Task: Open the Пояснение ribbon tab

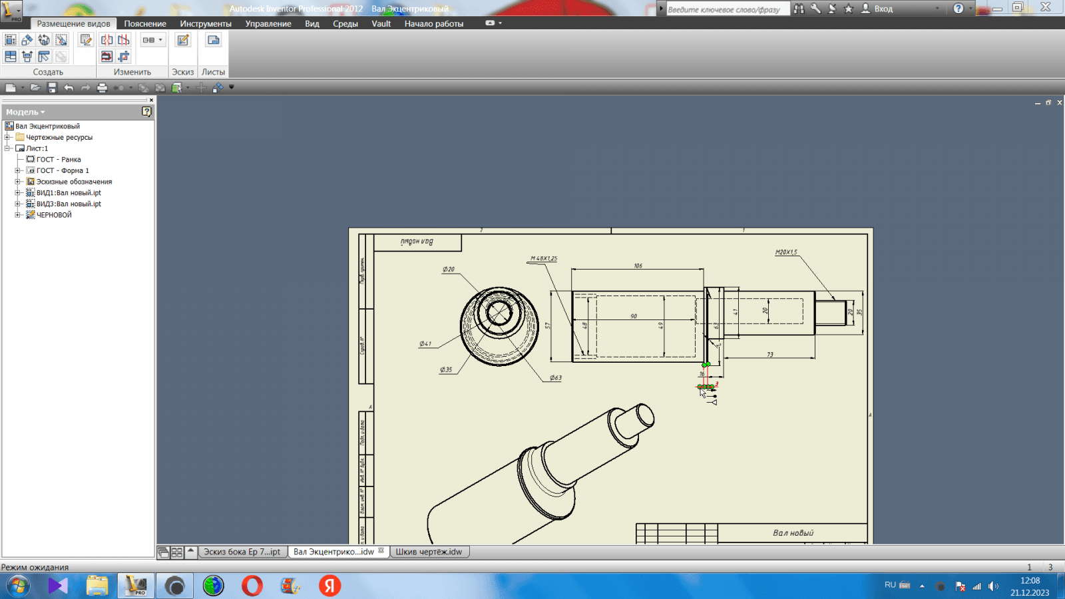Action: click(x=145, y=23)
